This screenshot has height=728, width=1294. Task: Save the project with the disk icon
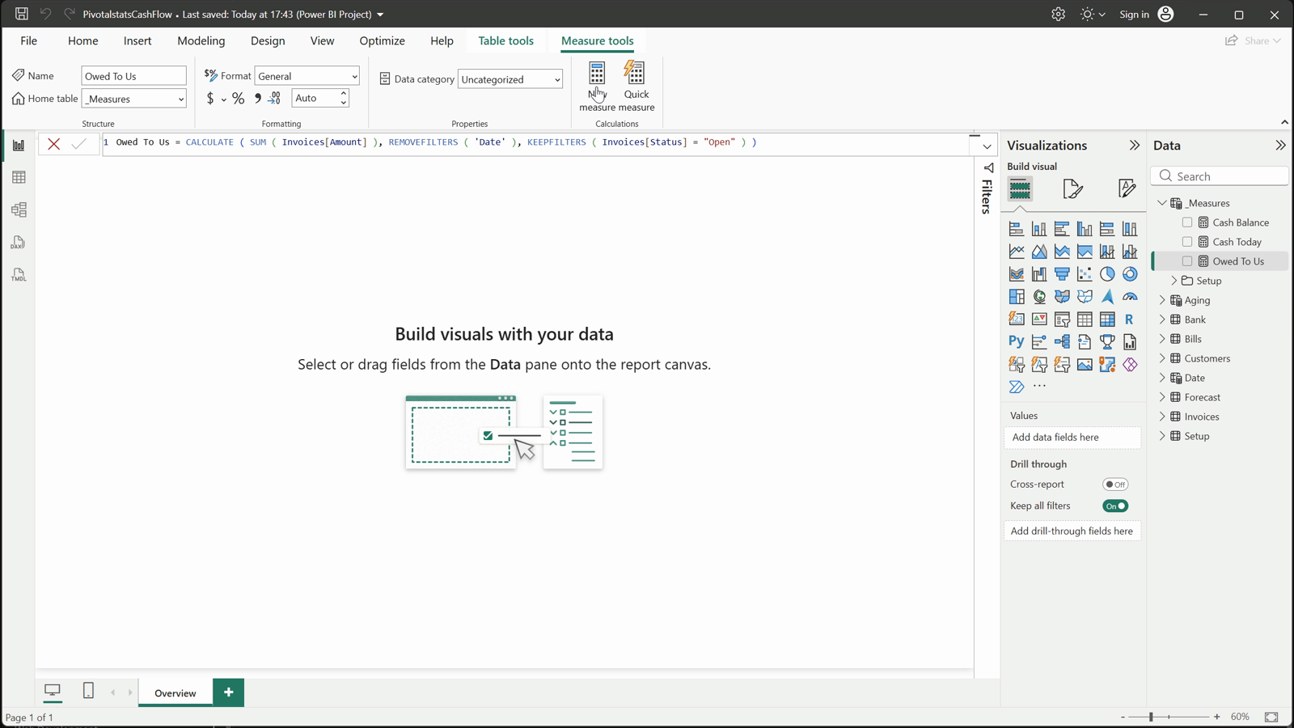22,14
